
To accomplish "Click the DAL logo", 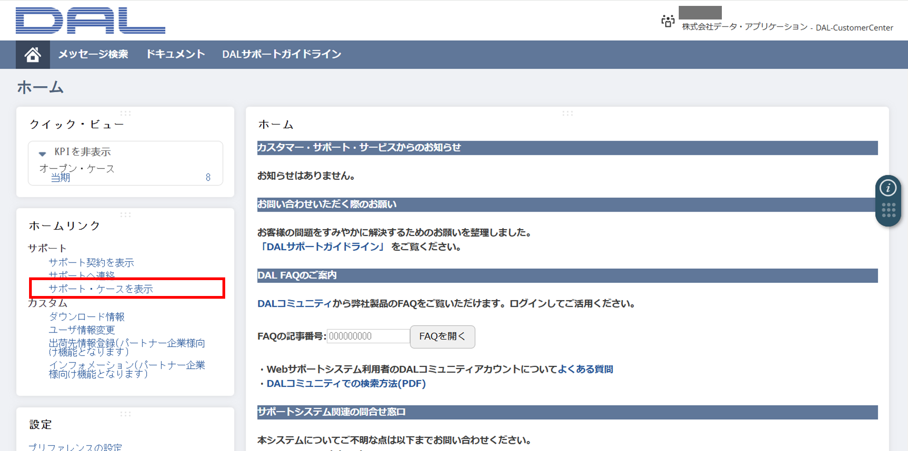I will (90, 20).
